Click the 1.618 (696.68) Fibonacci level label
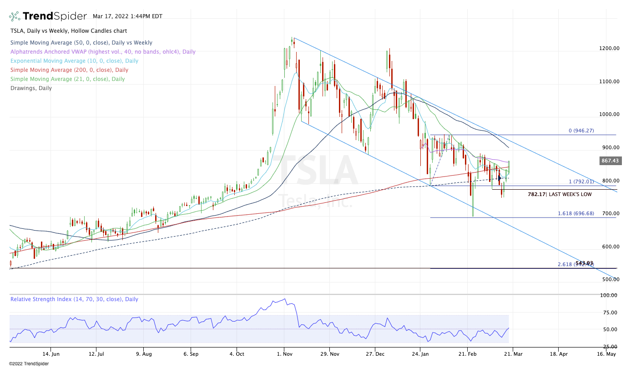The height and width of the screenshot is (368, 631). (x=576, y=213)
